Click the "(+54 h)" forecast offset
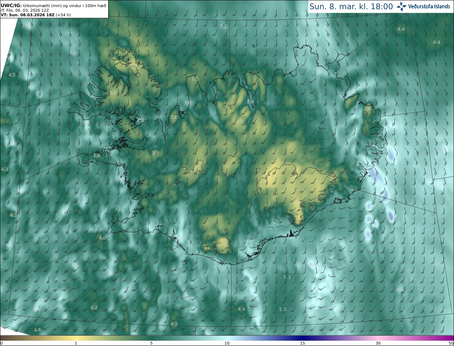 (x=63, y=15)
